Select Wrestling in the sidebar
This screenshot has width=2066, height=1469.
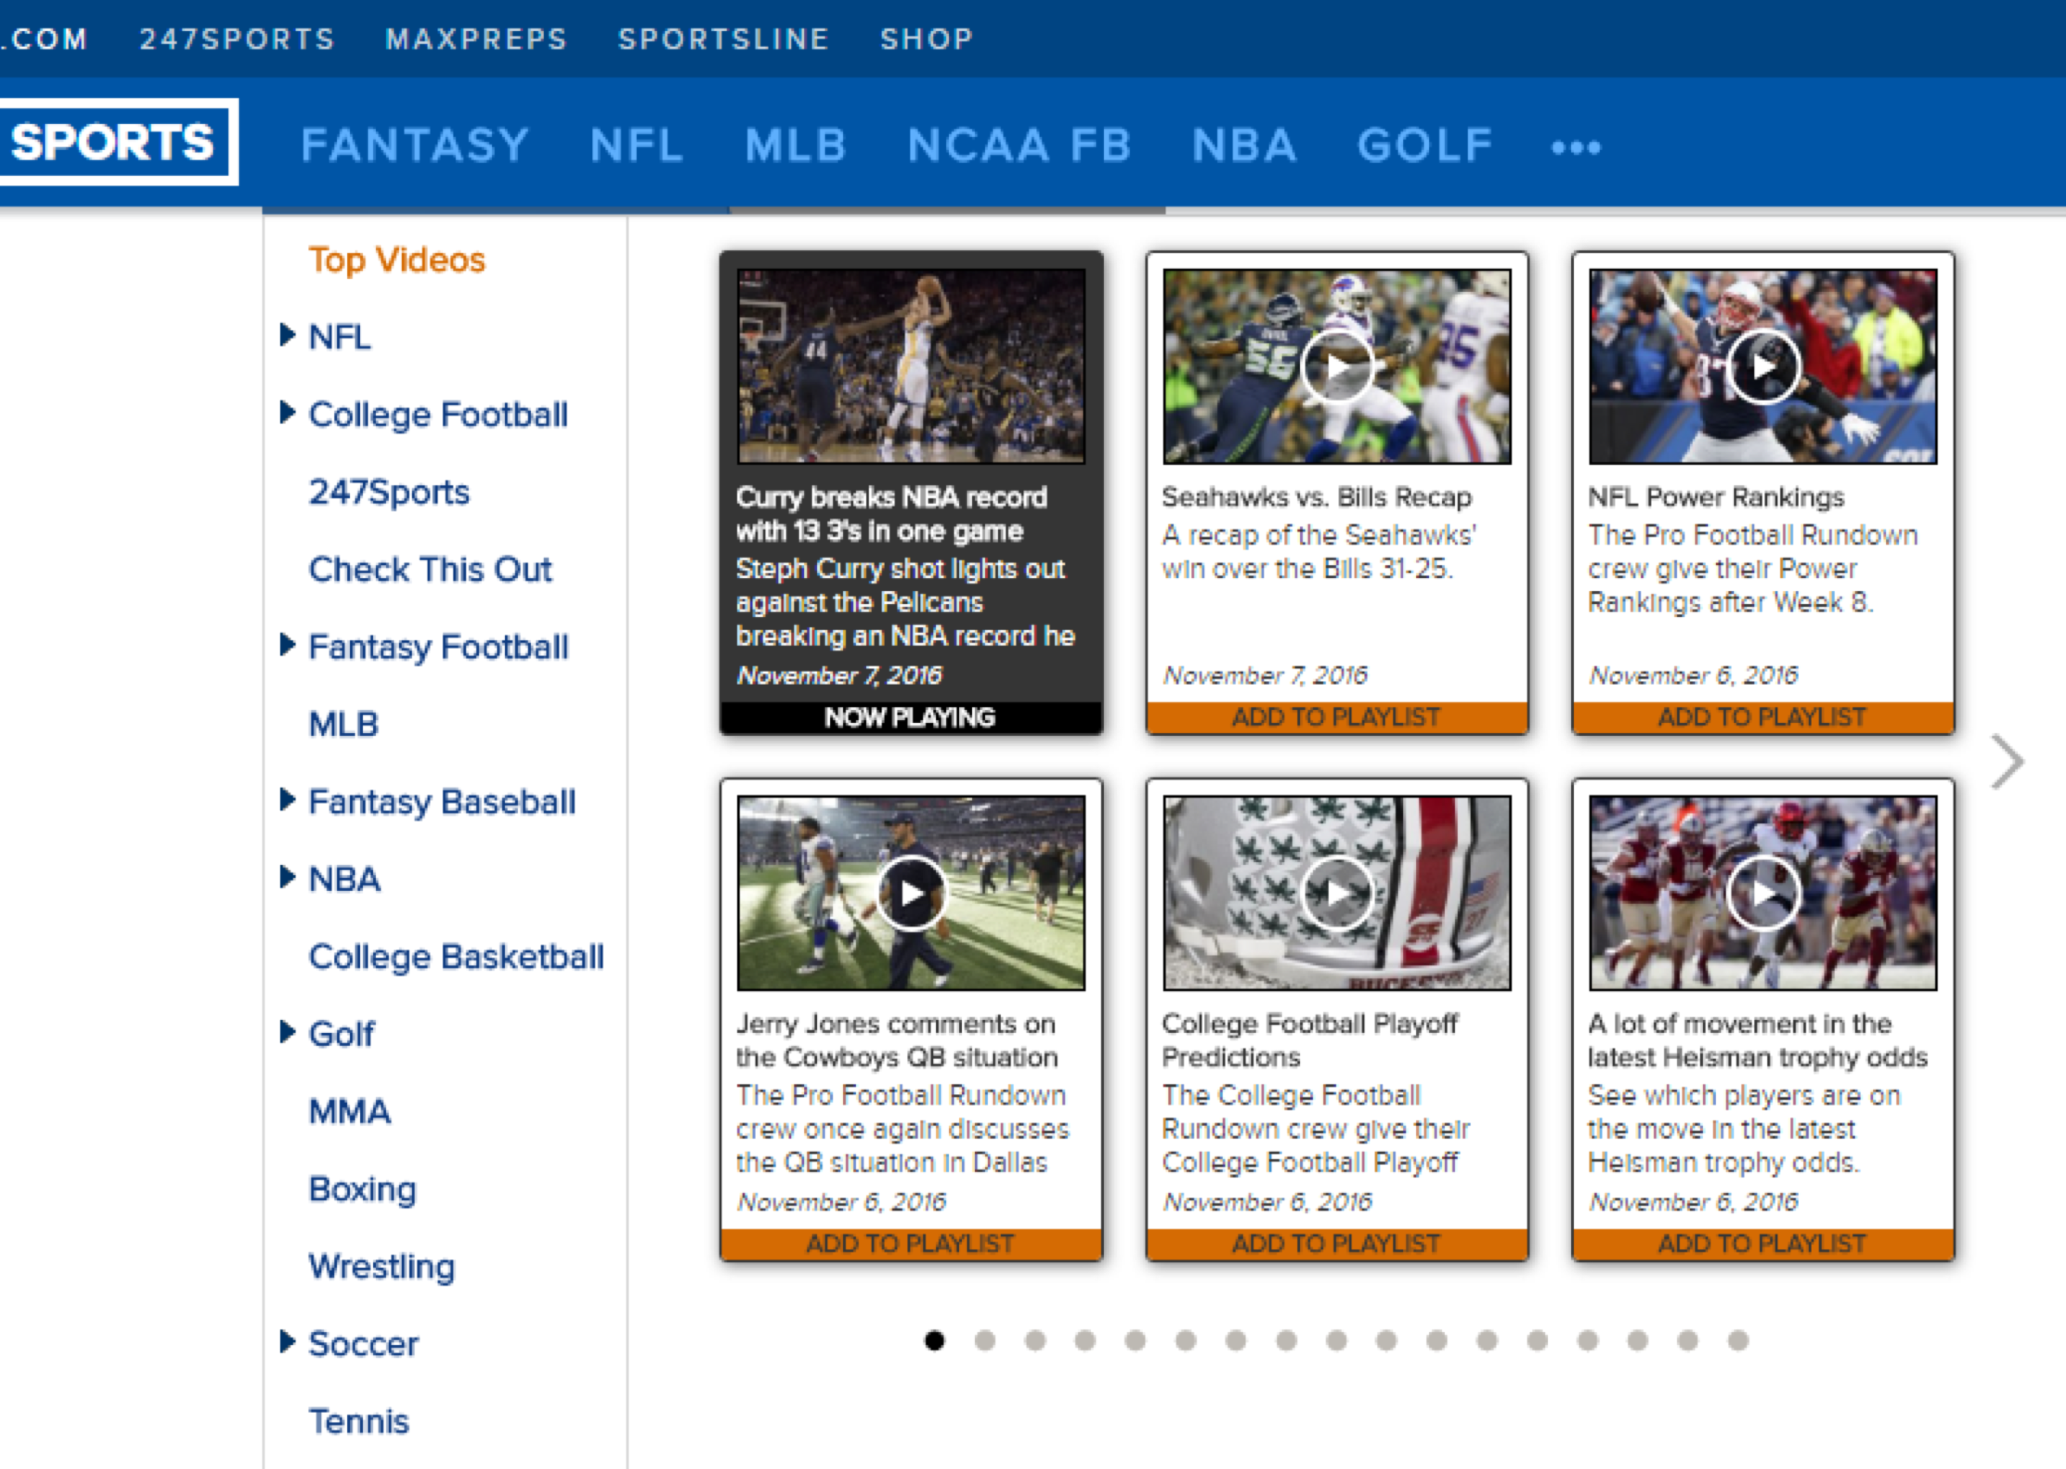click(x=381, y=1267)
